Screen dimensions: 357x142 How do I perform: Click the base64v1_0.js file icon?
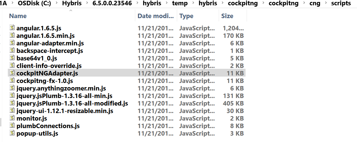[12, 58]
